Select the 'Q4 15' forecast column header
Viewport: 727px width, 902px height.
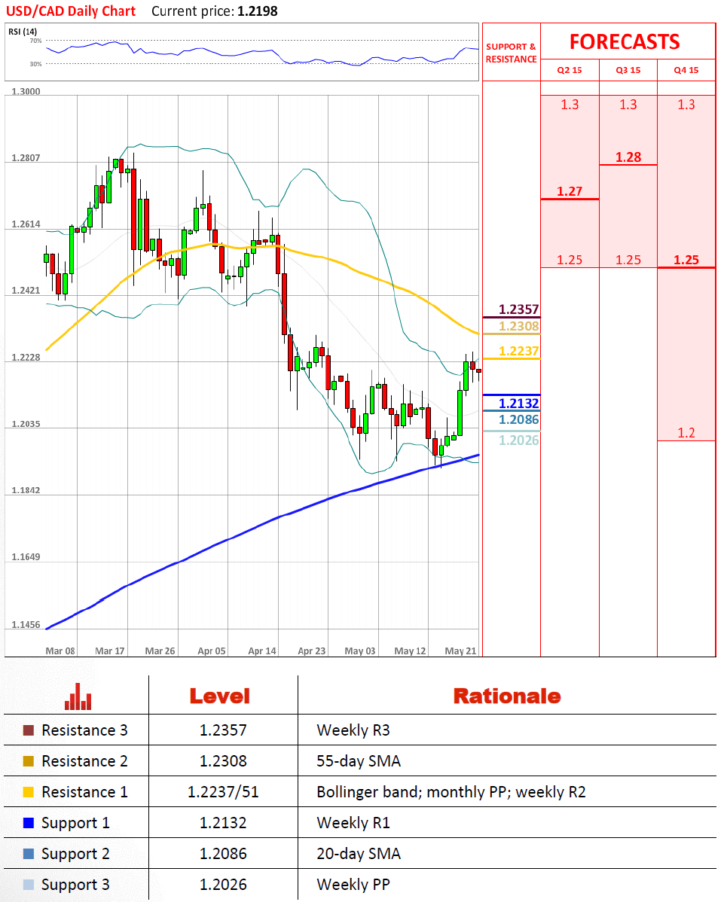[686, 70]
